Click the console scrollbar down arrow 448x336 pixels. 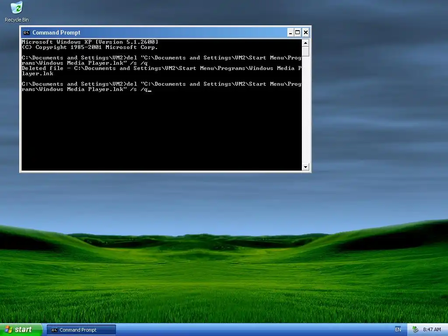click(305, 167)
